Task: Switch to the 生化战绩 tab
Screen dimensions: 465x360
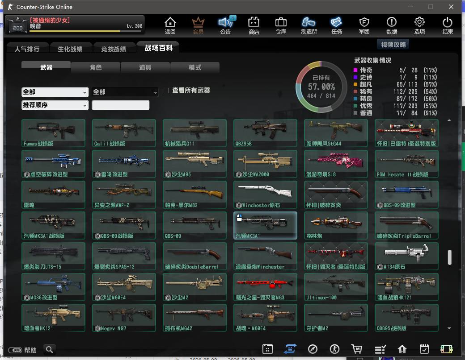Action: [70, 49]
